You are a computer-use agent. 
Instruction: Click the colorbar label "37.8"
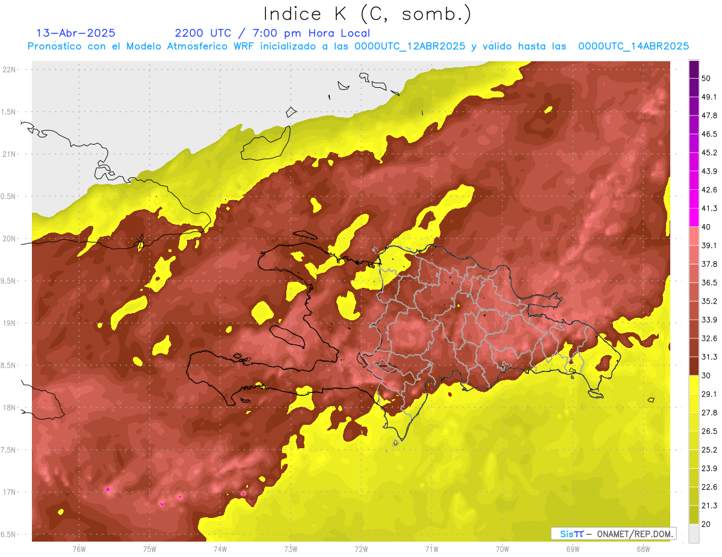pyautogui.click(x=709, y=264)
